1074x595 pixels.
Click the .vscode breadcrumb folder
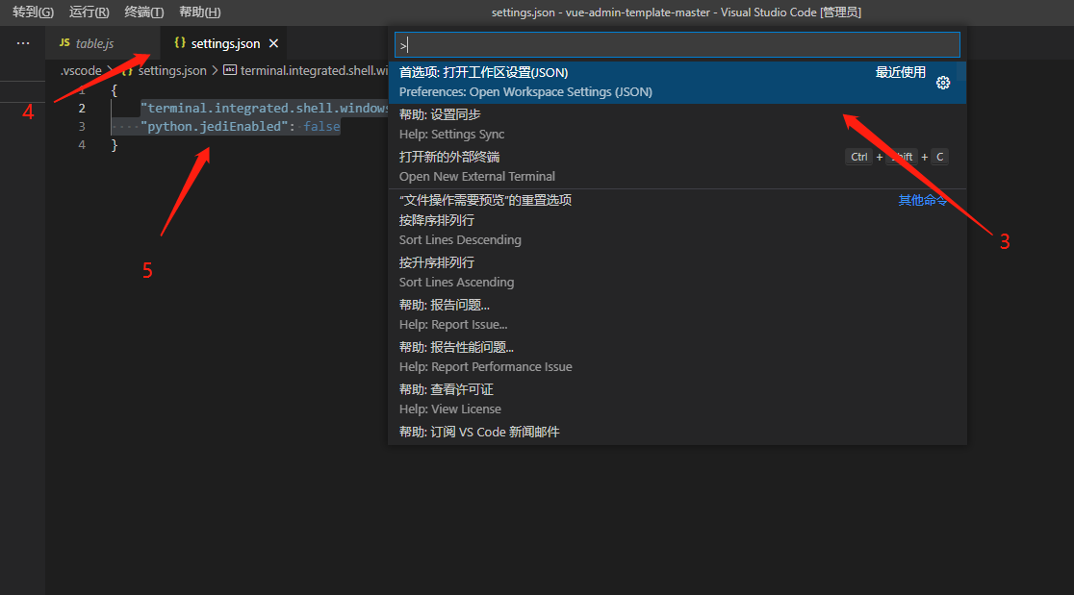tap(81, 70)
